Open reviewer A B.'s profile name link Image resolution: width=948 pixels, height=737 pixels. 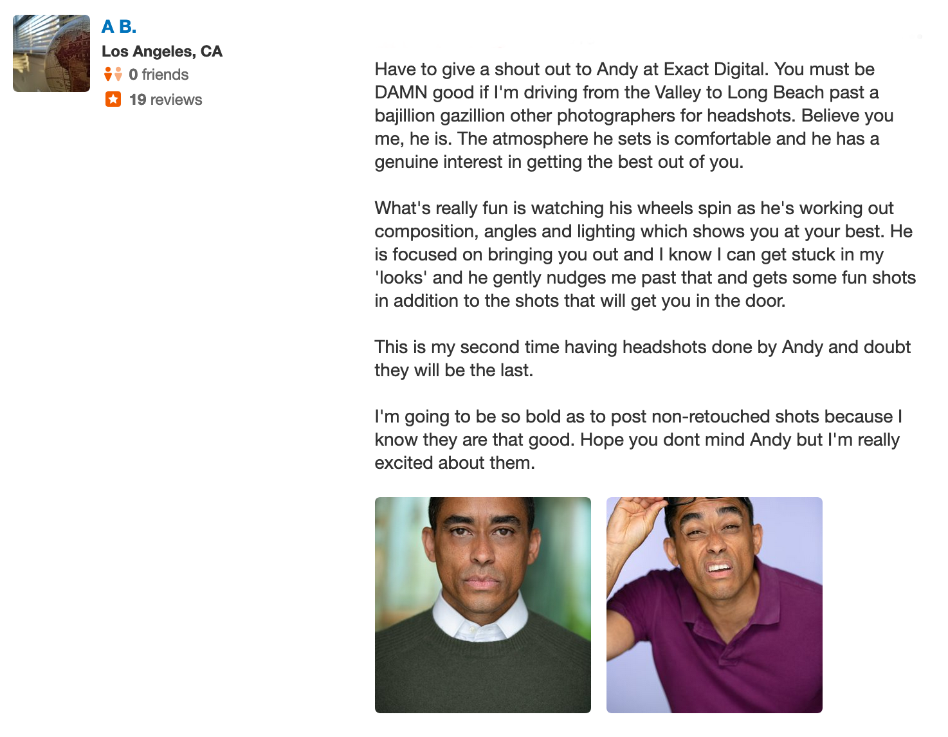pyautogui.click(x=119, y=27)
